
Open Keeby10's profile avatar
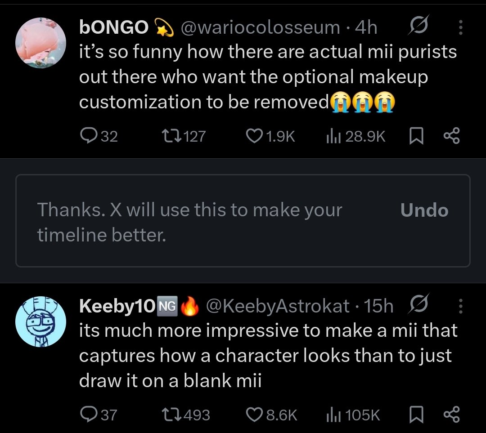pos(40,321)
